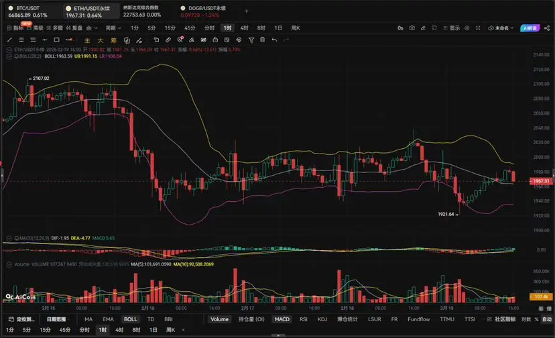Click the pencil edit icon in top bar
The width and height of the screenshot is (555, 338).
coord(423,28)
